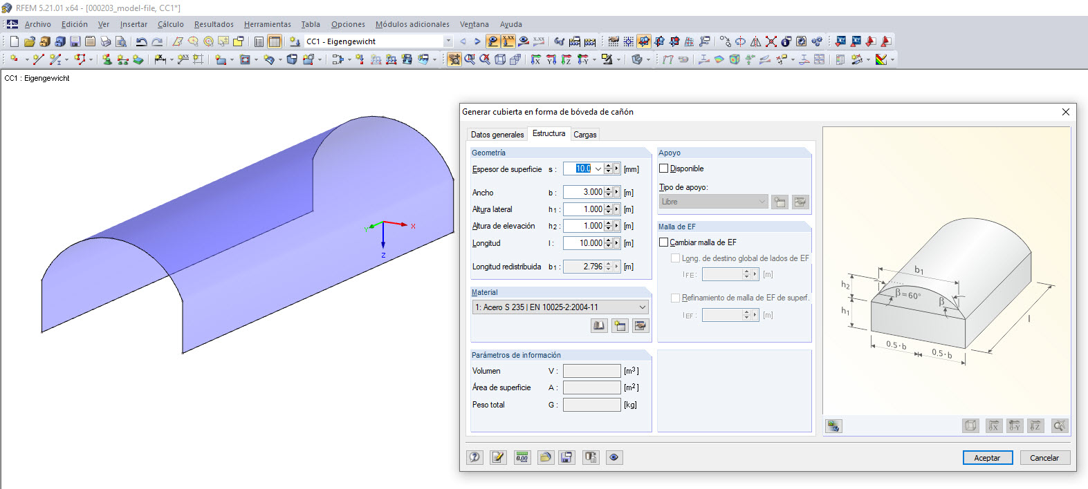1088x489 pixels.
Task: Switch to the Datos generales tab
Action: click(x=497, y=135)
